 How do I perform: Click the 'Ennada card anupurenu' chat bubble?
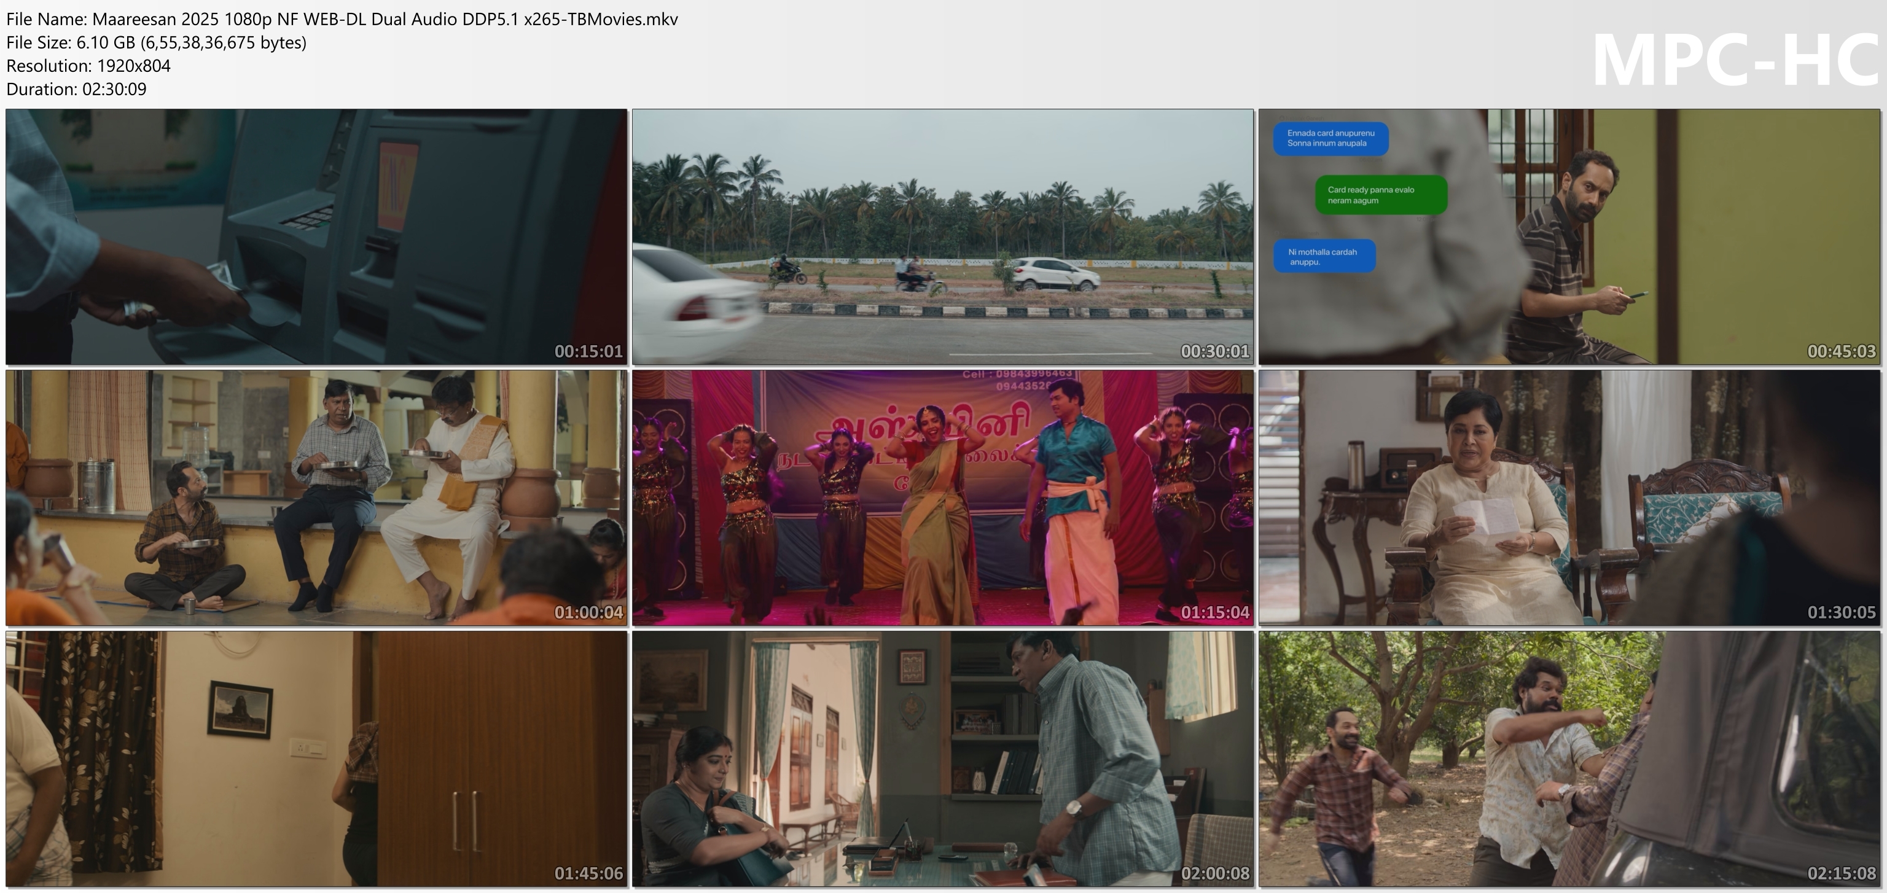[x=1330, y=138]
